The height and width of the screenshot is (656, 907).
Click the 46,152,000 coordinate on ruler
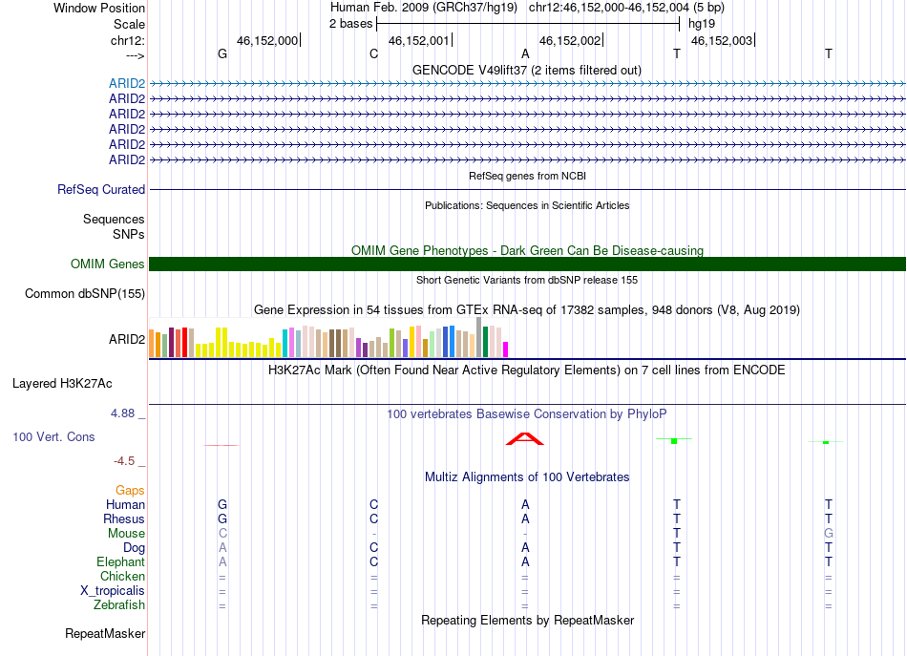tap(267, 40)
